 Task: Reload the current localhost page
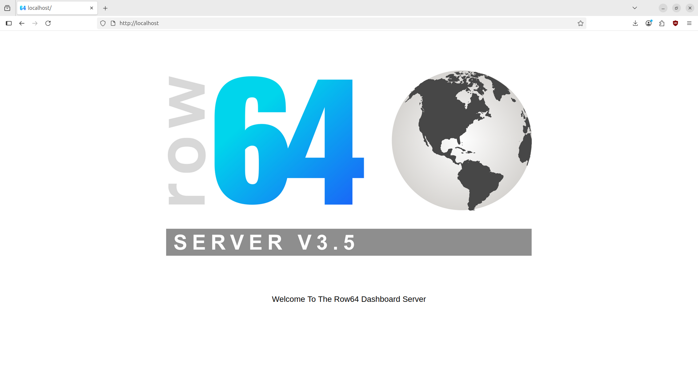pyautogui.click(x=48, y=23)
